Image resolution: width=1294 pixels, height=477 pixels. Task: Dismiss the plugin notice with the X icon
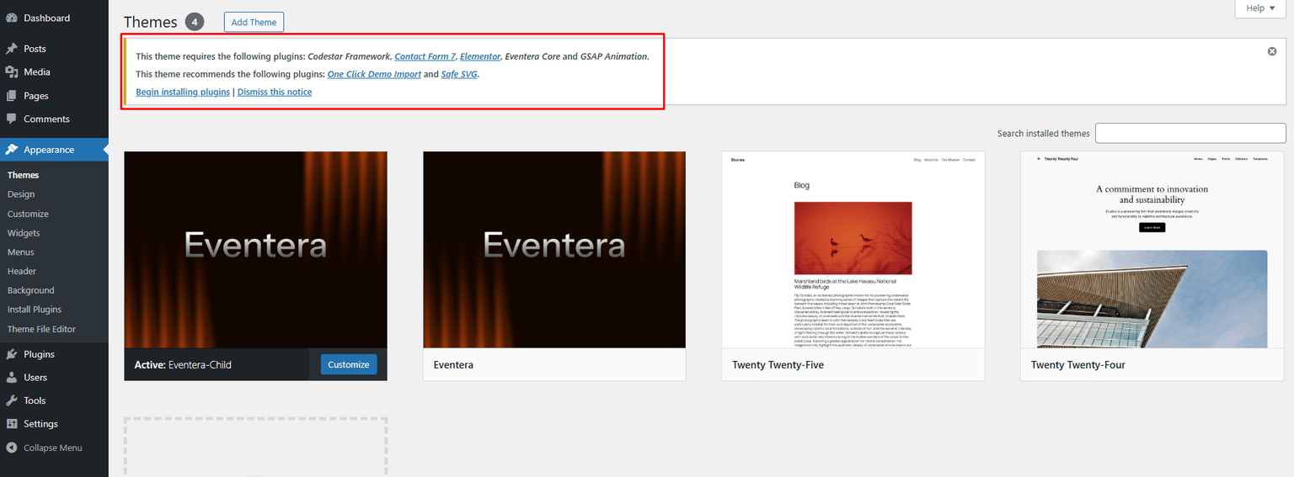tap(1272, 51)
